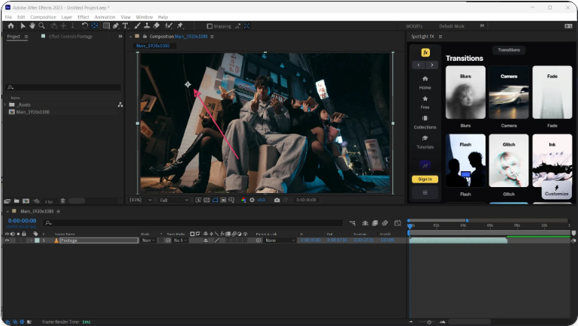This screenshot has height=326, width=578.
Task: Open the Footage layer blending Mode dropdown
Action: (x=148, y=240)
